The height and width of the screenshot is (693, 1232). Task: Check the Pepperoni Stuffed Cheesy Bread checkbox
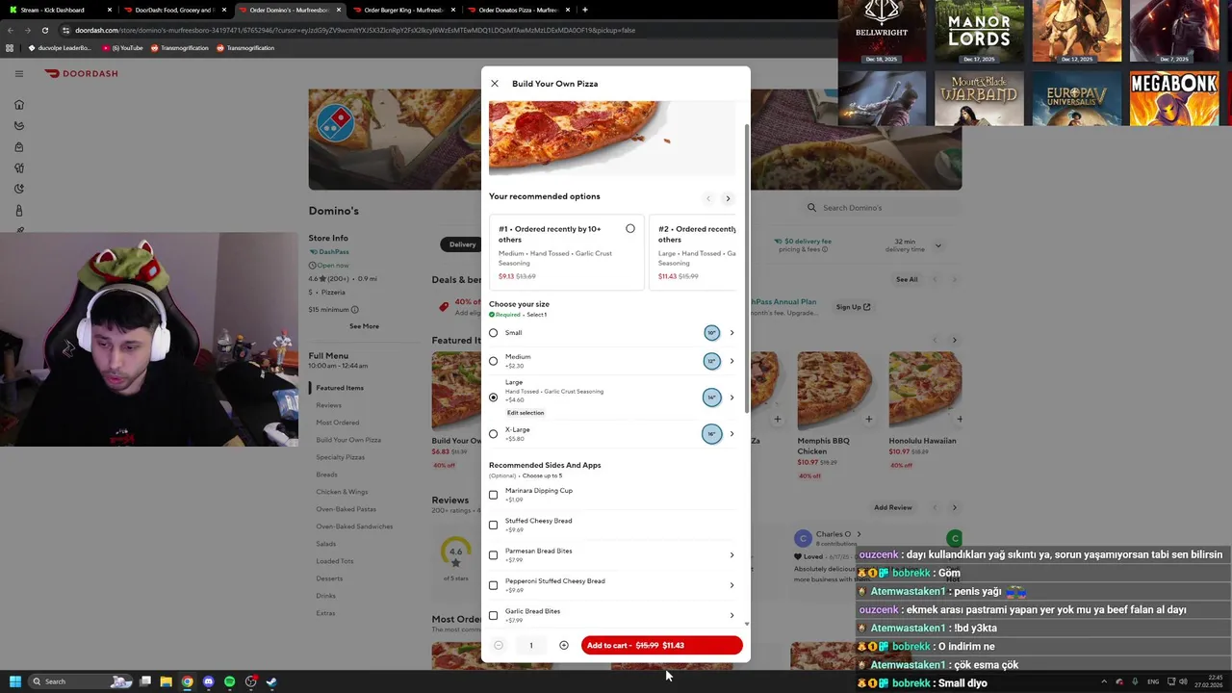(494, 585)
